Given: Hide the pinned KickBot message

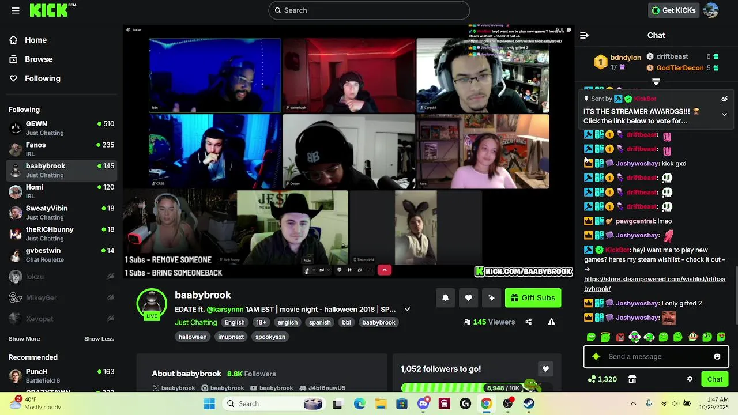Looking at the screenshot, I should [724, 99].
